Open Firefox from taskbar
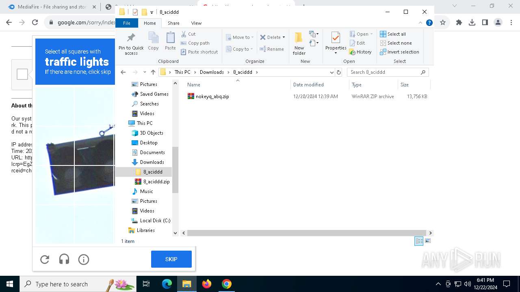The image size is (520, 292). point(207,284)
